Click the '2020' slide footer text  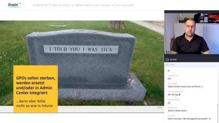[x=159, y=108]
